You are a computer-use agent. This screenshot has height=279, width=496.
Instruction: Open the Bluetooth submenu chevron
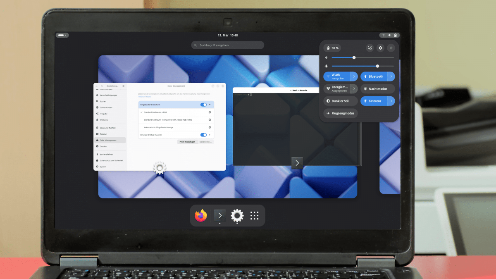click(391, 76)
